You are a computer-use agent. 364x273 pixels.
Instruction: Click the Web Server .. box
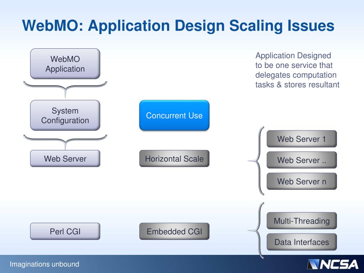pos(301,160)
